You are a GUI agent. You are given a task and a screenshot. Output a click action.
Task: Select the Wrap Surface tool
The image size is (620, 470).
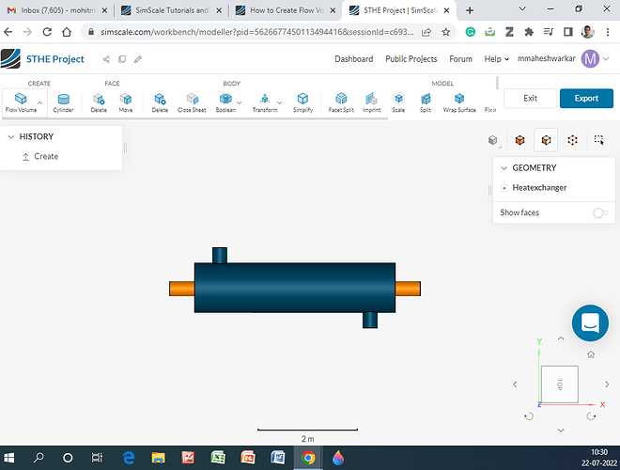coord(459,102)
